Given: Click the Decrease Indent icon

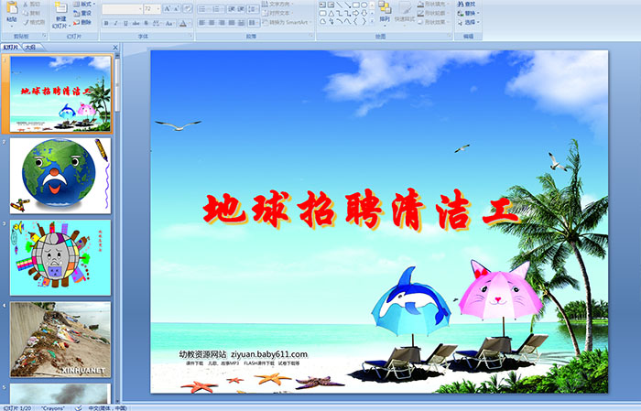Looking at the screenshot, I should point(232,8).
